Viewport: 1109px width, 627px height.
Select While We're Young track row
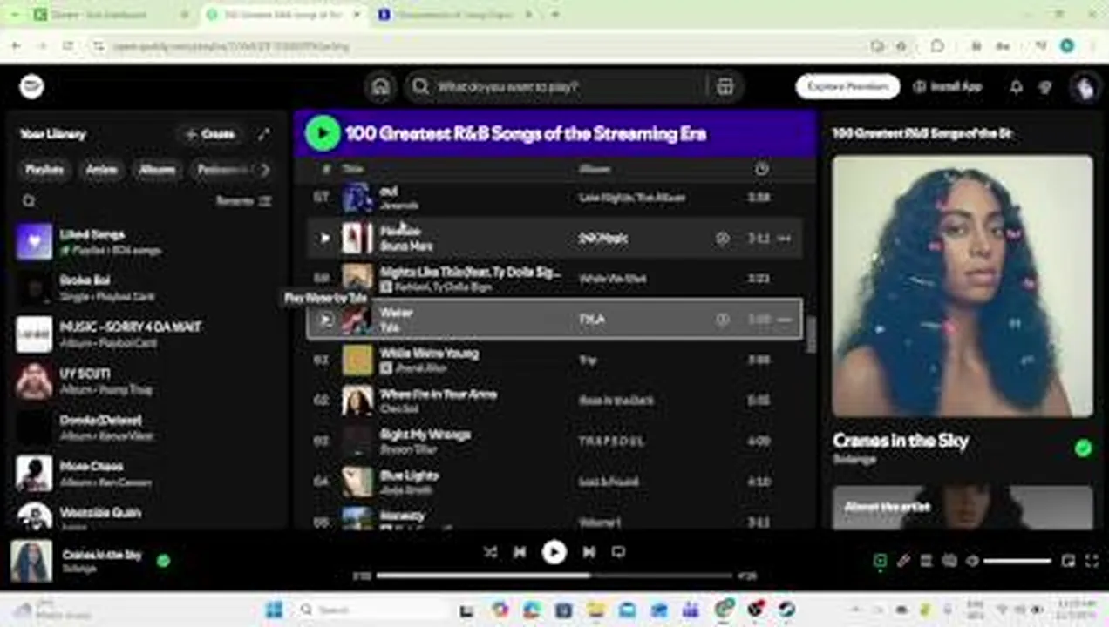pyautogui.click(x=554, y=360)
